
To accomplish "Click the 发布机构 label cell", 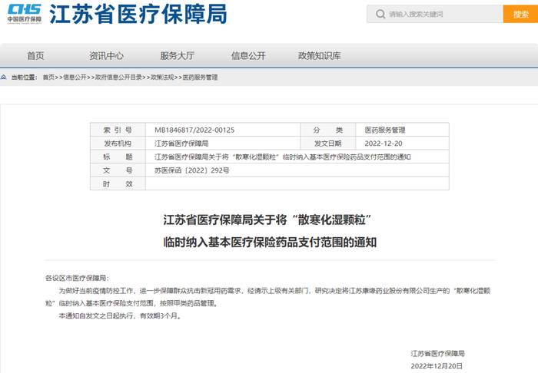I will [x=118, y=144].
